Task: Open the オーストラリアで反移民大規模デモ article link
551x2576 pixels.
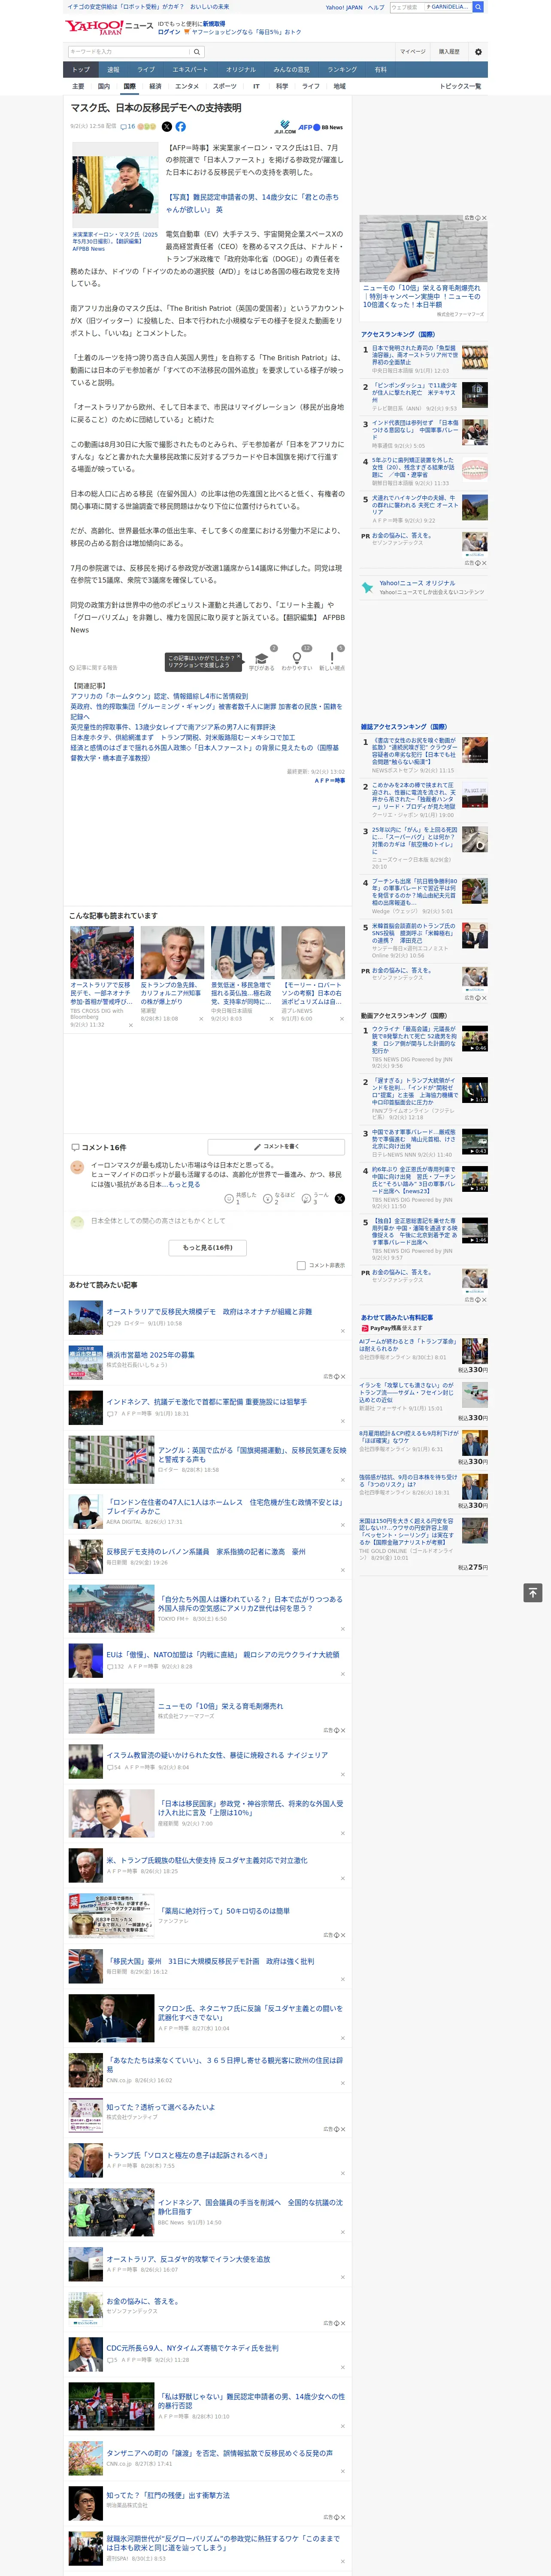Action: point(209,1311)
